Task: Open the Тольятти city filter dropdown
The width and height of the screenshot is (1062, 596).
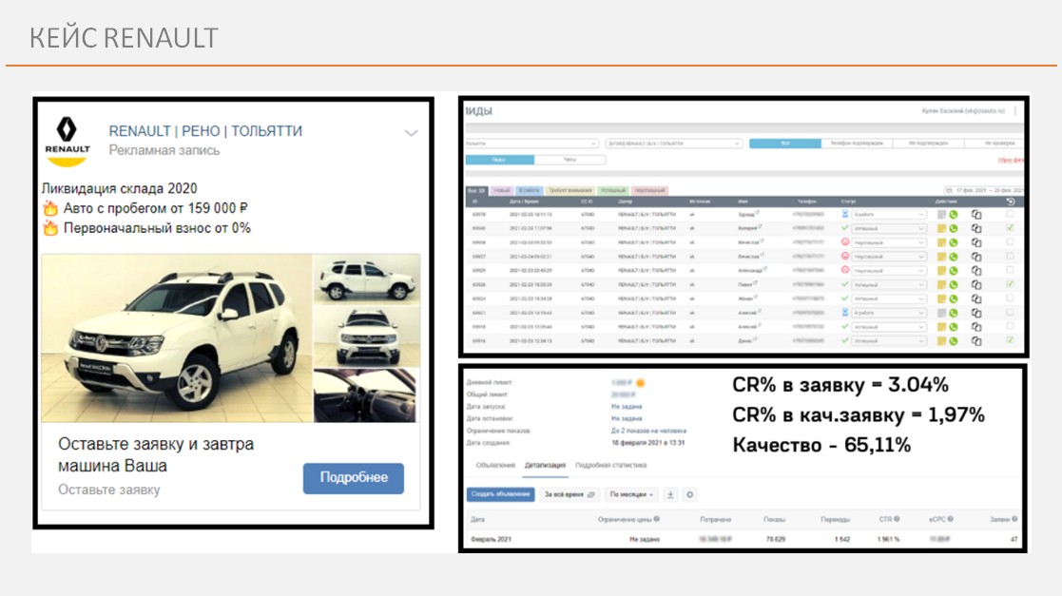Action: tap(531, 143)
